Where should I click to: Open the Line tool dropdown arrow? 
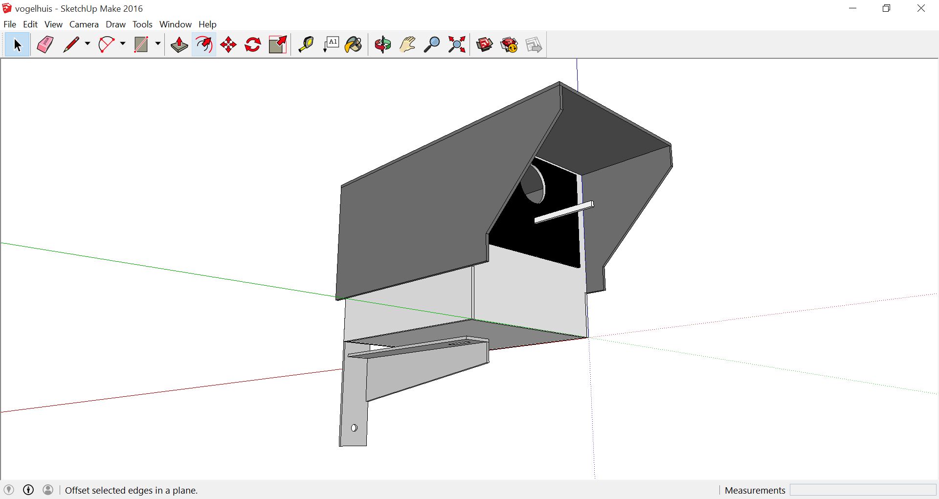pyautogui.click(x=88, y=44)
